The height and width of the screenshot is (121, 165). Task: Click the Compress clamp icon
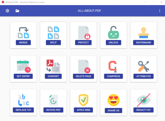pos(113,67)
